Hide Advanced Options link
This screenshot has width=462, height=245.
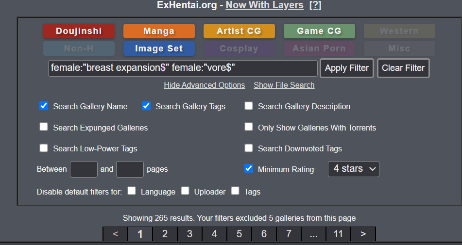204,85
